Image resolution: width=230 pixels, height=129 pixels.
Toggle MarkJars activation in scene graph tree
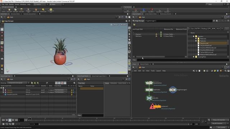point(72,92)
